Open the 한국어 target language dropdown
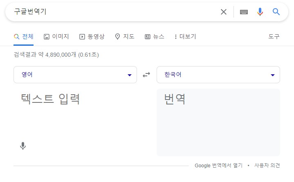Image resolution: width=294 pixels, height=182 pixels. (x=218, y=75)
